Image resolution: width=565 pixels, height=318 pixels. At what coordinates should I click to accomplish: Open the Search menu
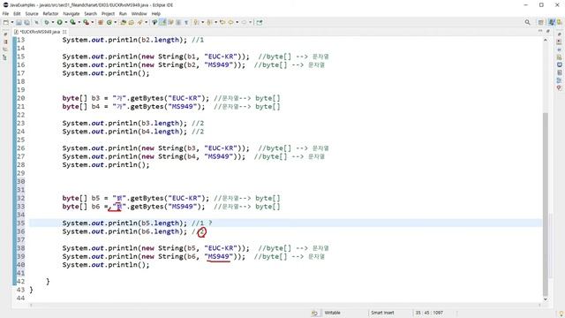pos(90,14)
